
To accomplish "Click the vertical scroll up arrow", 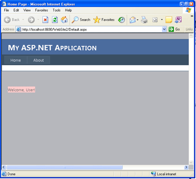I will tap(191, 36).
